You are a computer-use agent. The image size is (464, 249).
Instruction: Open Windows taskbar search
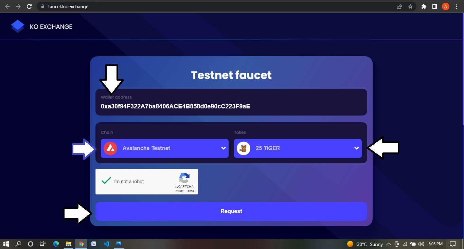click(x=19, y=244)
